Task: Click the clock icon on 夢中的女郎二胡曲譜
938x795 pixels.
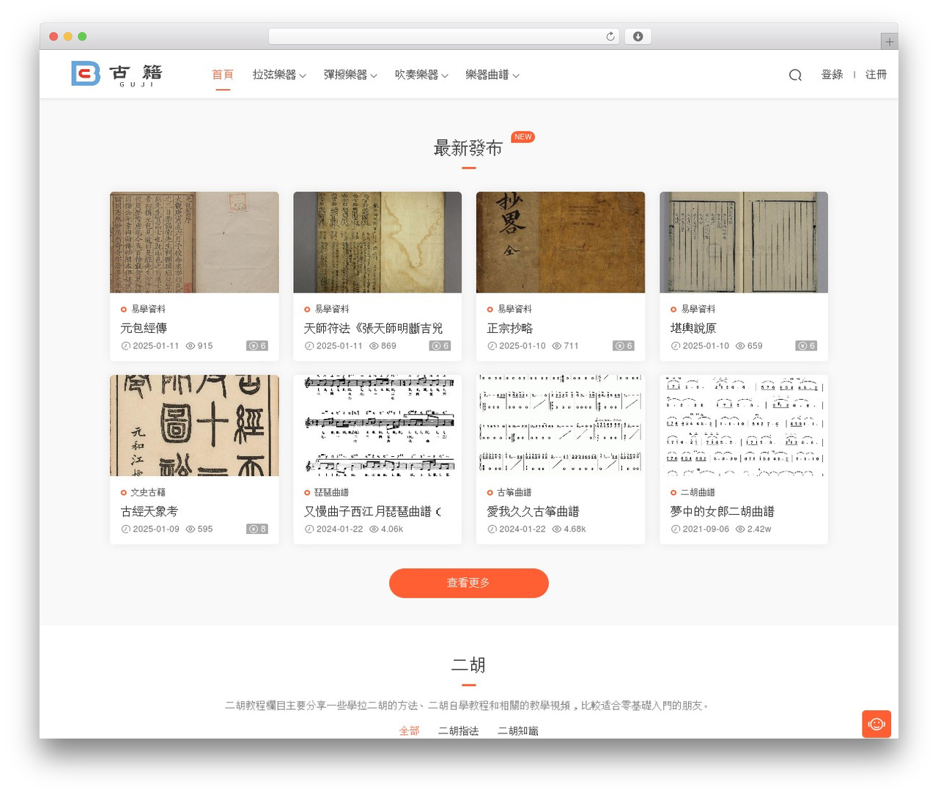Action: tap(675, 529)
